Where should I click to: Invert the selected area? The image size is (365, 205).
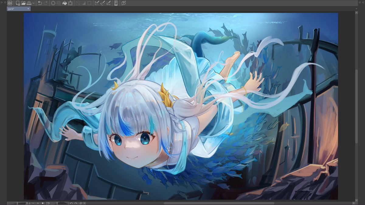click(x=84, y=3)
